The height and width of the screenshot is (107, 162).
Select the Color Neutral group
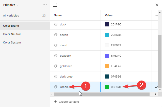coord(25,34)
